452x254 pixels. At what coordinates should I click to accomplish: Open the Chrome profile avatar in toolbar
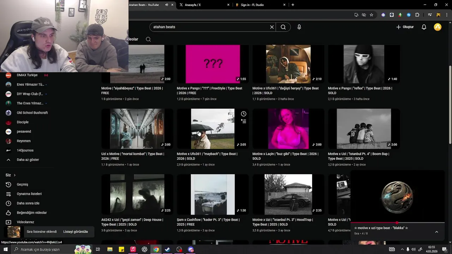pyautogui.click(x=438, y=15)
